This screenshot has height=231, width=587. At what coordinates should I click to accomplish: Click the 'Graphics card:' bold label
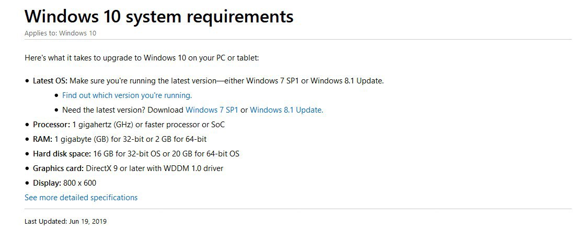[59, 168]
